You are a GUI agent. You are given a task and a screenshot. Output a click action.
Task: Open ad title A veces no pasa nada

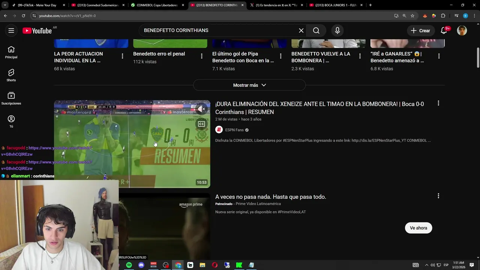point(271,197)
